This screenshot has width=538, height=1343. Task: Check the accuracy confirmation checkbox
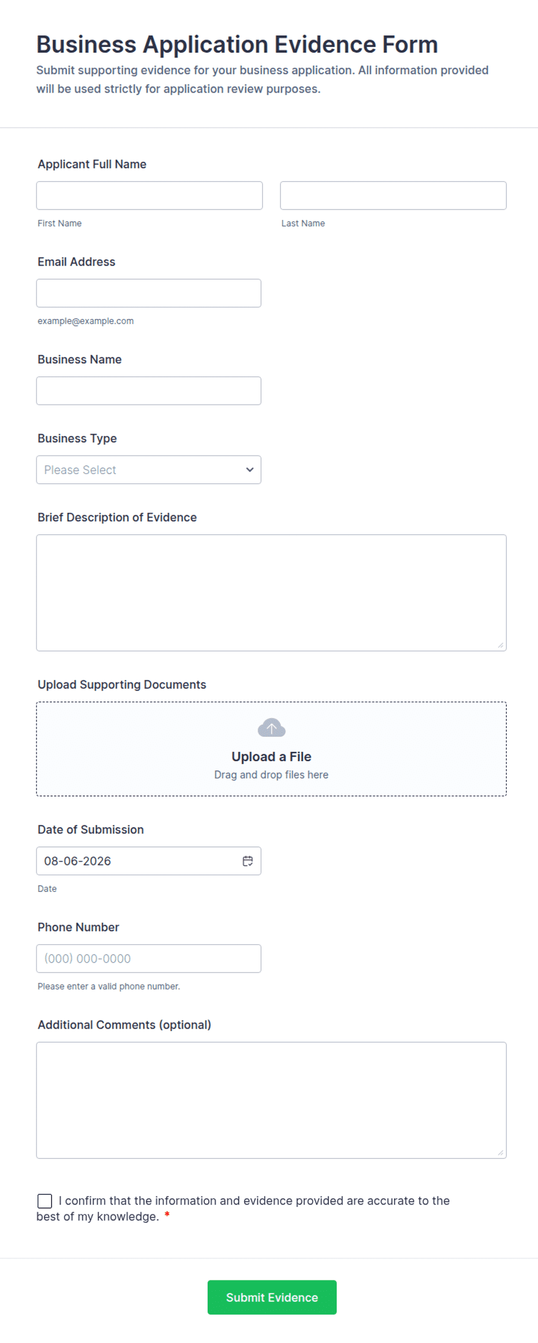(45, 1201)
